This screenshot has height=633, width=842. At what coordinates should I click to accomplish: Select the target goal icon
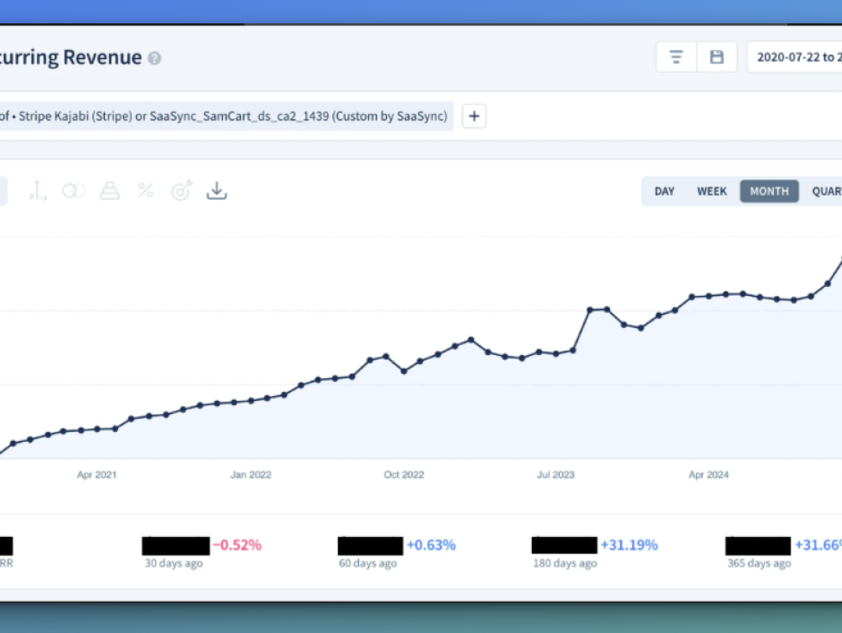(x=181, y=191)
